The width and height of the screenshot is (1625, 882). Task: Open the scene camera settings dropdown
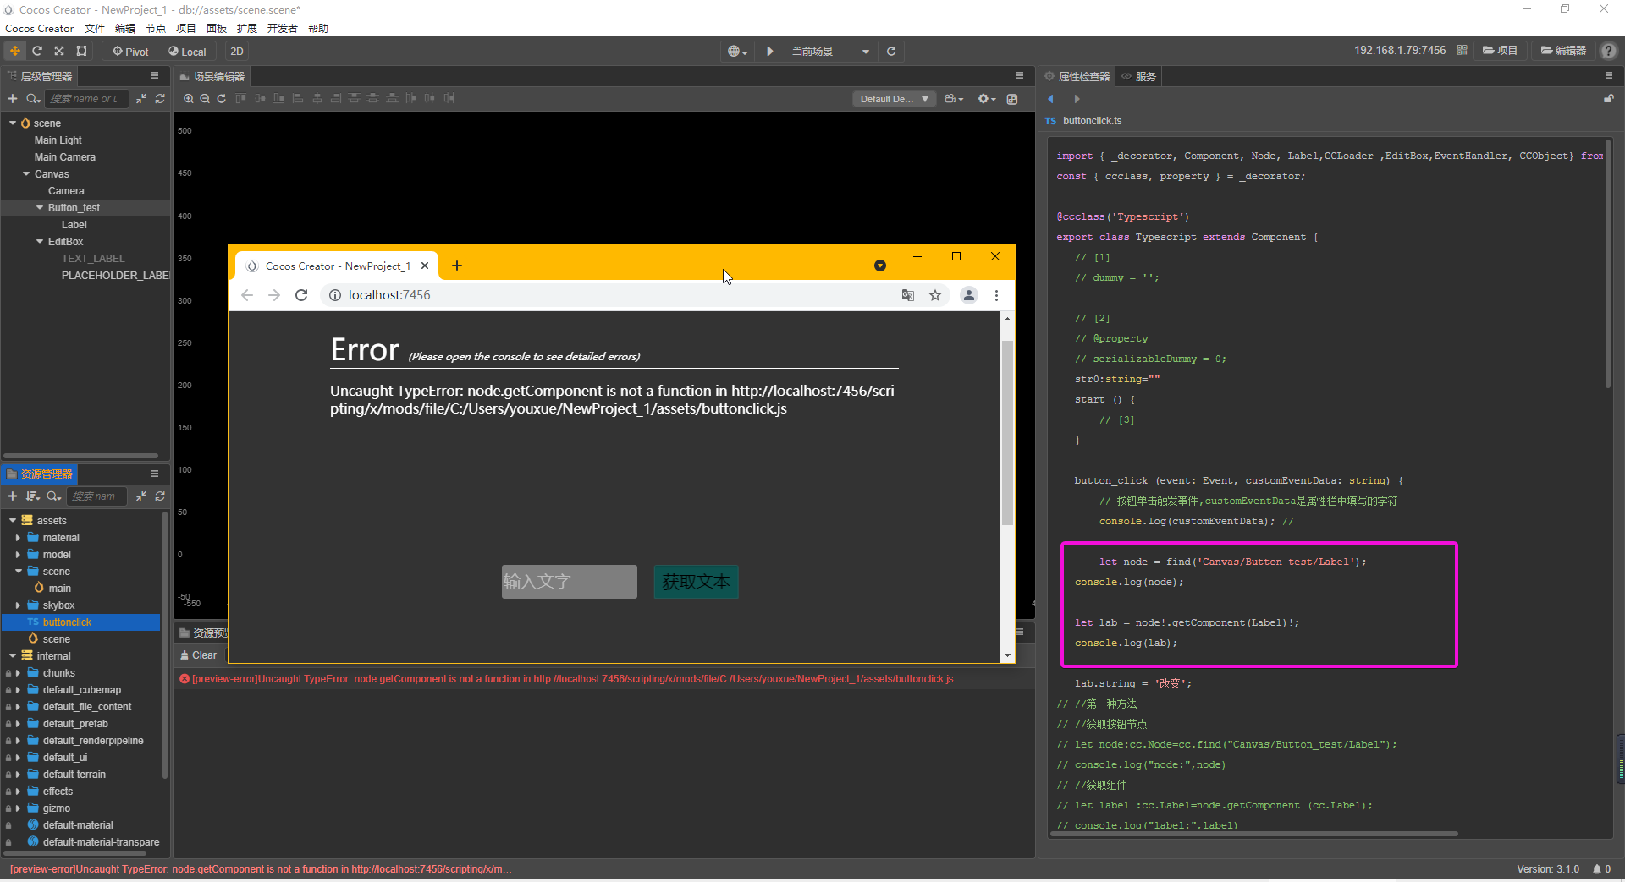coord(954,99)
